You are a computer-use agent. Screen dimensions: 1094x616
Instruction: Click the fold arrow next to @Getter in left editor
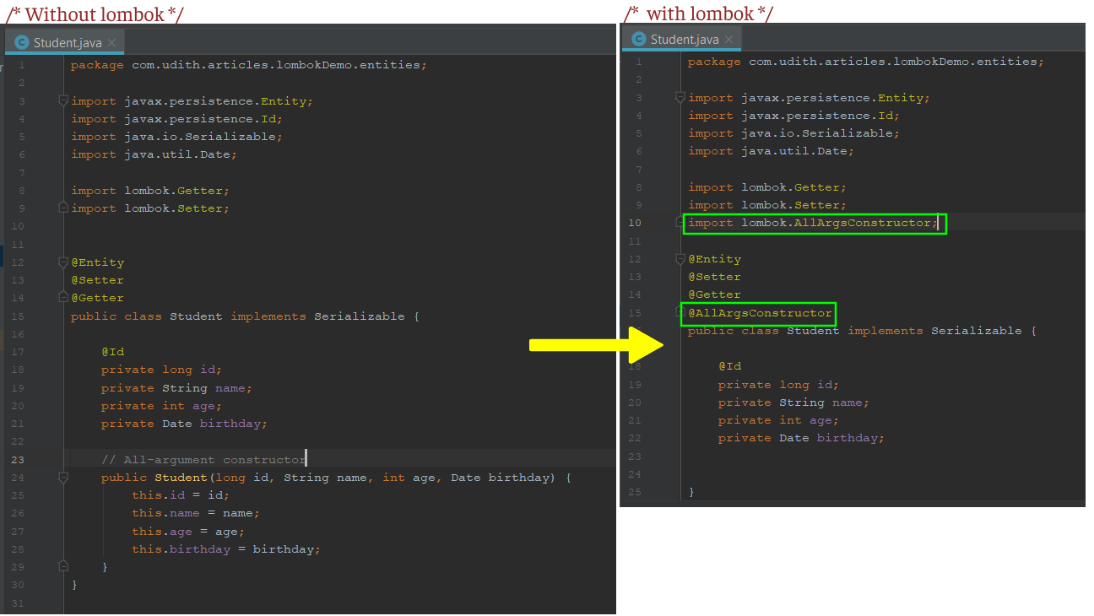tap(63, 297)
